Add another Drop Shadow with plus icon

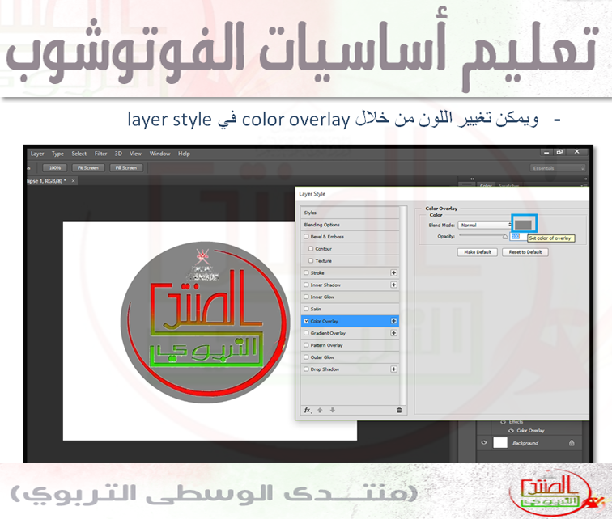click(x=393, y=369)
